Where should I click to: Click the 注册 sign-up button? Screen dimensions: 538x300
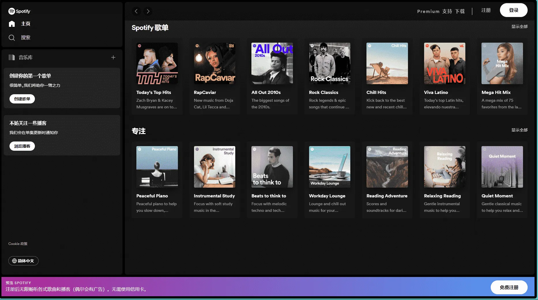486,10
